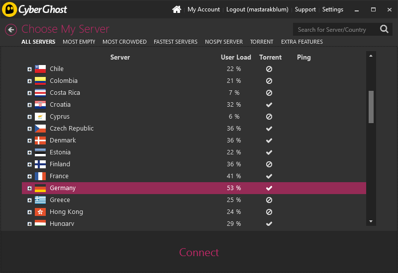The image size is (398, 273).
Task: Expand the Colombia server list
Action: click(x=29, y=81)
